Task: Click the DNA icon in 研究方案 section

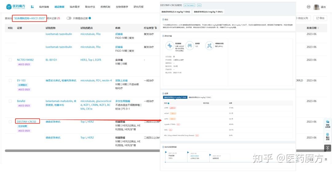Action: coord(170,46)
